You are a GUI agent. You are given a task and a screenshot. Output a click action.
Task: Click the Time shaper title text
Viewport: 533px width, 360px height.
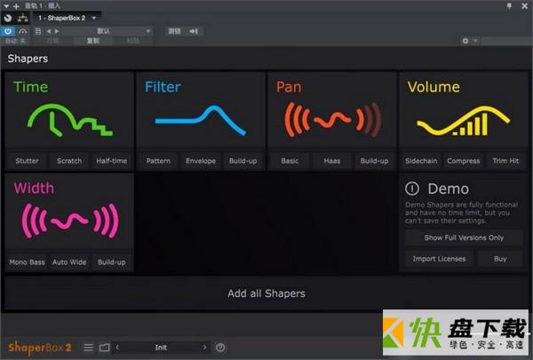click(x=31, y=87)
